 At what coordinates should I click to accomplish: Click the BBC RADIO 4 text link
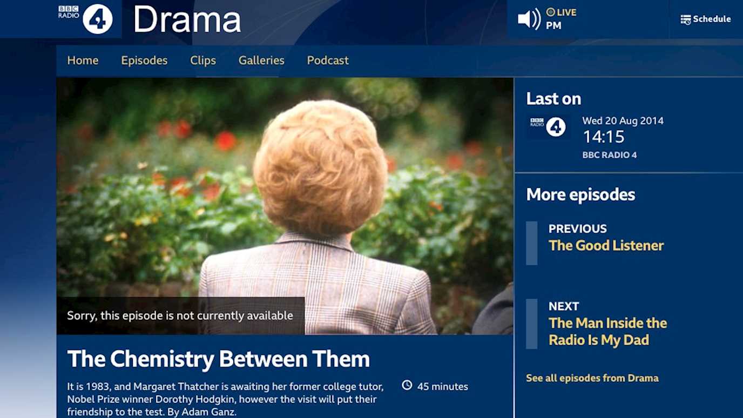[x=609, y=155]
